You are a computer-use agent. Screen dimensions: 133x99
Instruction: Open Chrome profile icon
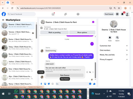[125, 8]
